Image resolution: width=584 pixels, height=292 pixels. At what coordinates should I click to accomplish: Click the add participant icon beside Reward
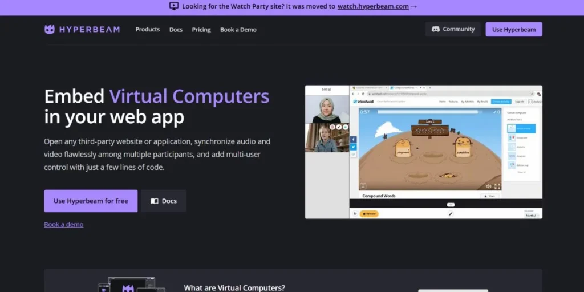tap(355, 214)
